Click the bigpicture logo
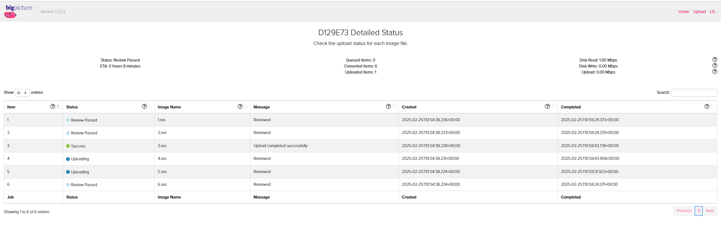The image size is (721, 229). (x=18, y=11)
